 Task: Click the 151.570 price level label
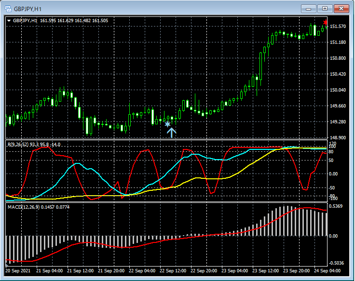click(338, 27)
